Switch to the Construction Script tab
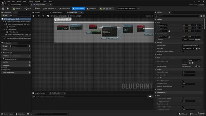 pos(57,13)
